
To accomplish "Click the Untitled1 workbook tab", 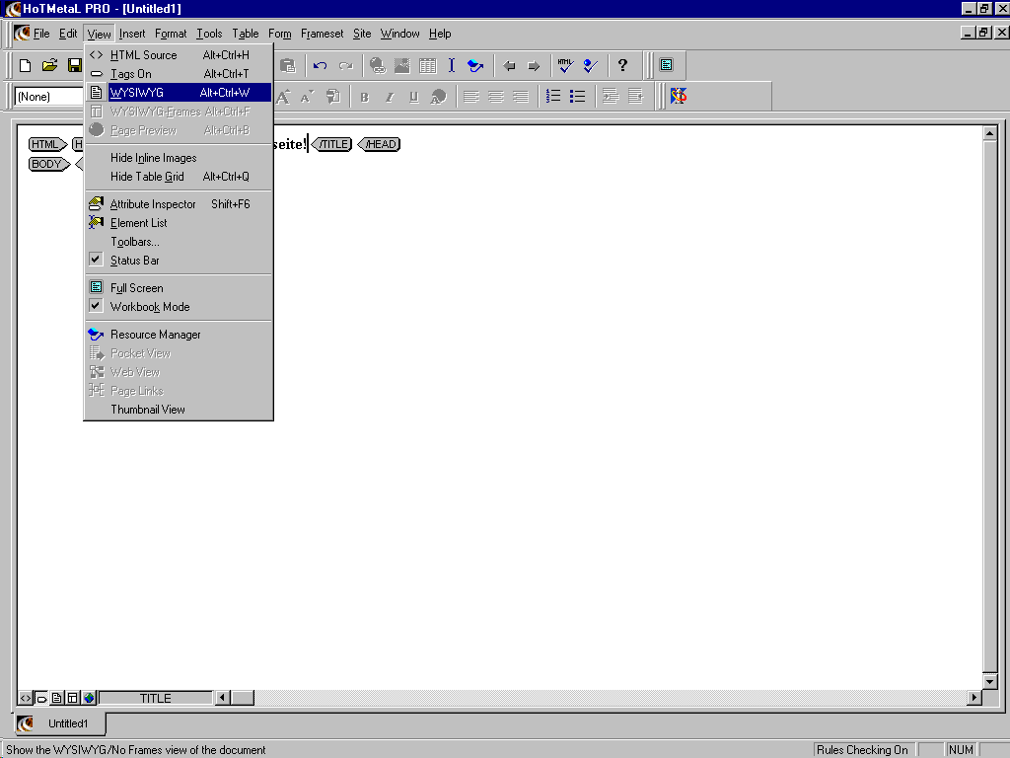I will 59,723.
